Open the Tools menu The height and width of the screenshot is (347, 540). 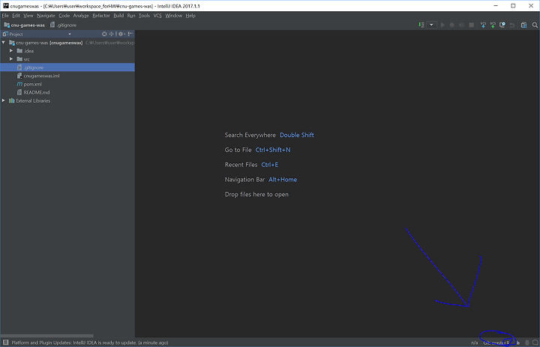pos(144,16)
